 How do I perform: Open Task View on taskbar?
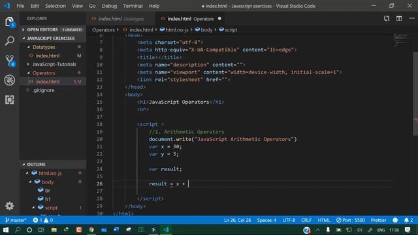tap(40, 230)
